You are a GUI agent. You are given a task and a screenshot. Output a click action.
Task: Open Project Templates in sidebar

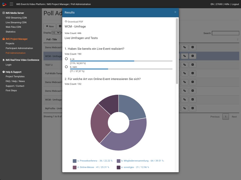pyautogui.click(x=15, y=76)
